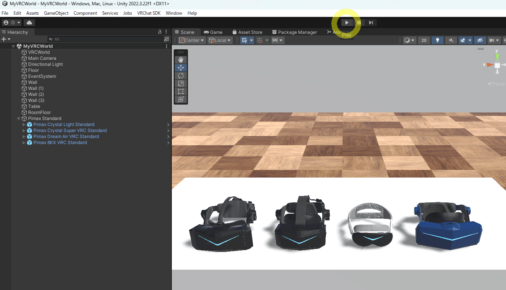Select the Rotate tool
This screenshot has height=290, width=506.
tap(181, 76)
